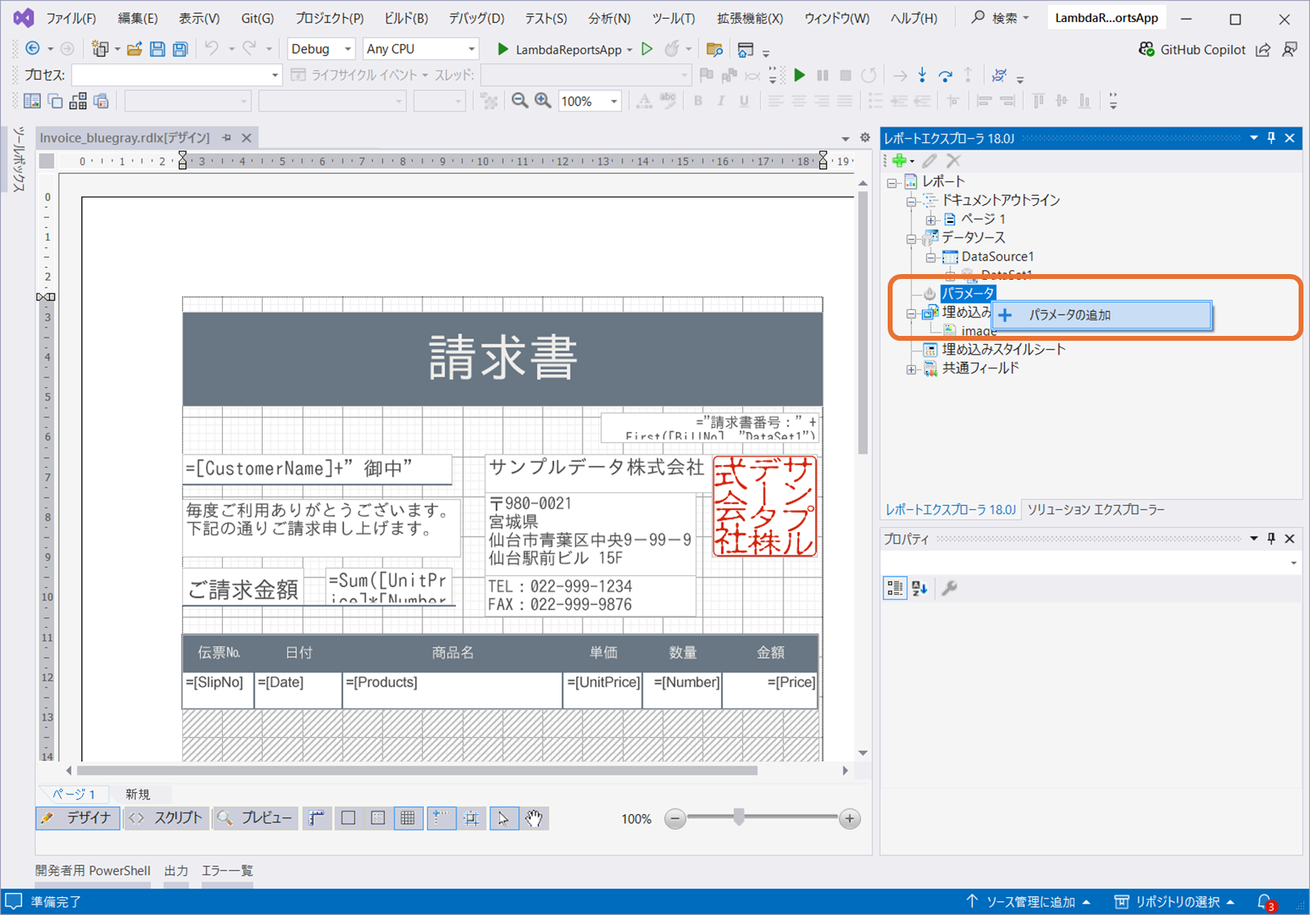1310x915 pixels.
Task: Click the categorized view icon in Properties panel
Action: [x=895, y=588]
